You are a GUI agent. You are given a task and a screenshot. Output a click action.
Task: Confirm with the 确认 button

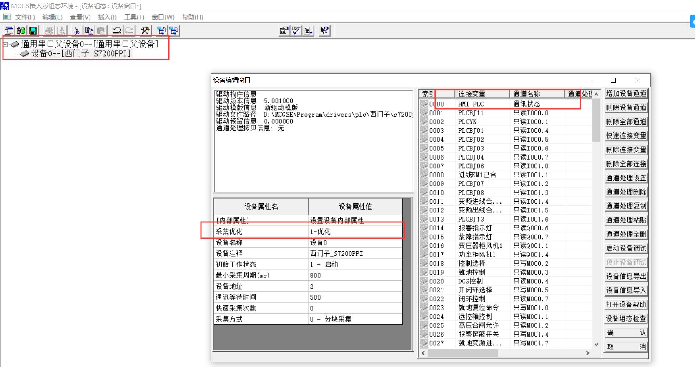[626, 332]
